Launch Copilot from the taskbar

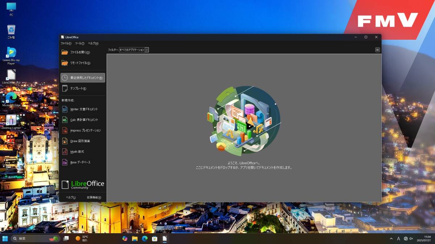click(125, 239)
